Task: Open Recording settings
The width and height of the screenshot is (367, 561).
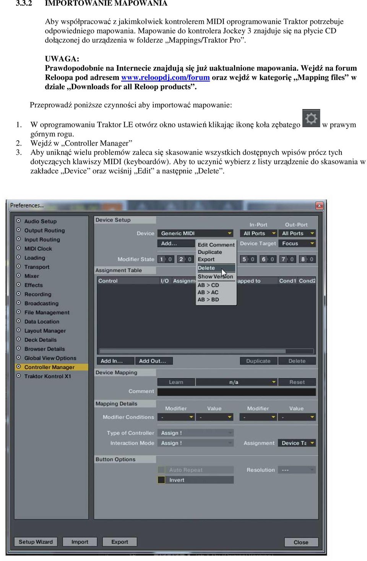Action: [38, 294]
